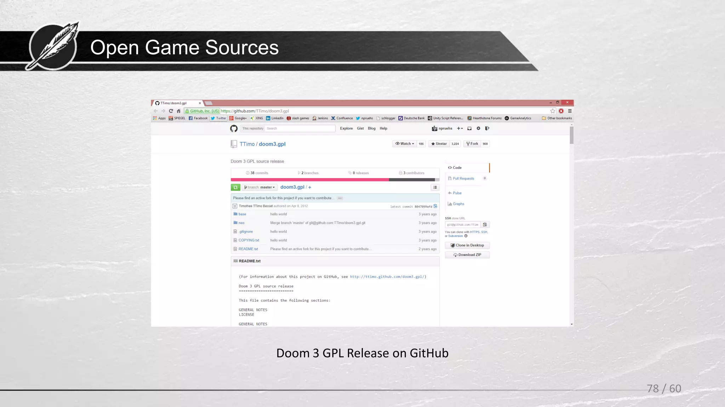View the 2 branches link
Viewport: 725px width, 407px height.
coord(308,173)
